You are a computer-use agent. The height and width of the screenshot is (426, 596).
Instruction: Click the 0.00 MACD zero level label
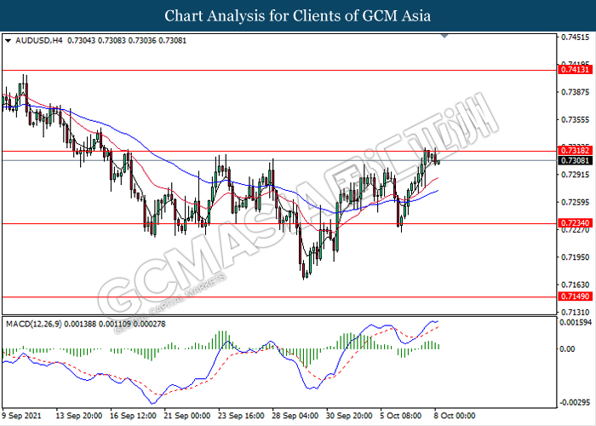coord(568,348)
